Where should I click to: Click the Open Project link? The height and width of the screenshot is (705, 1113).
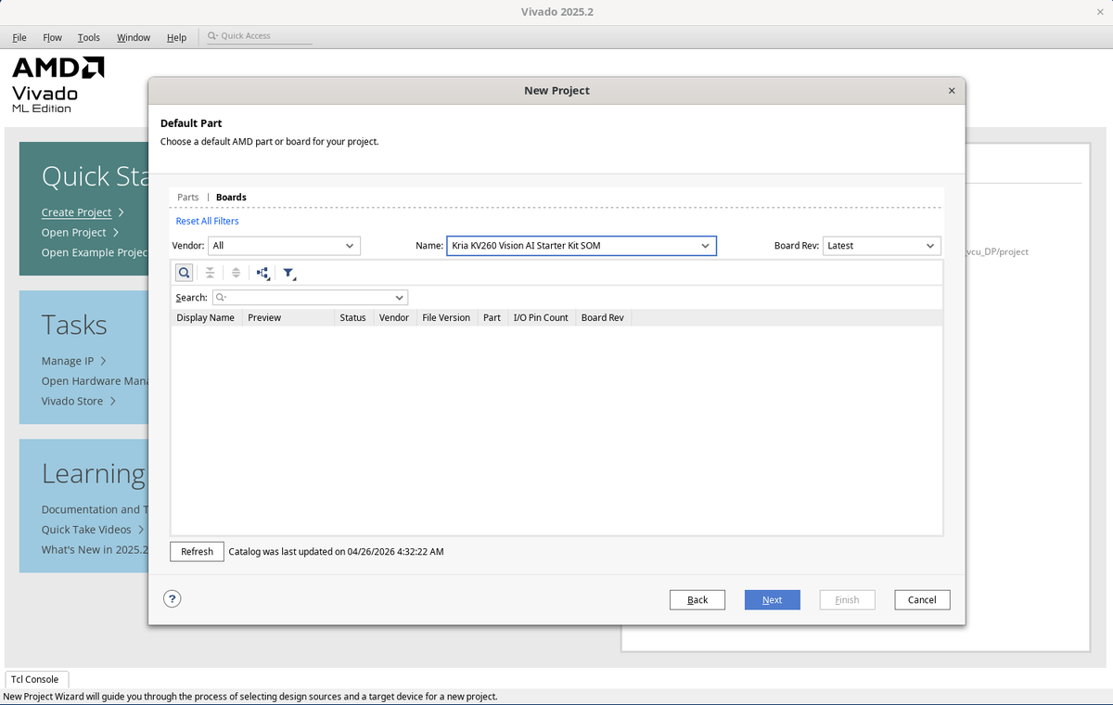[74, 233]
